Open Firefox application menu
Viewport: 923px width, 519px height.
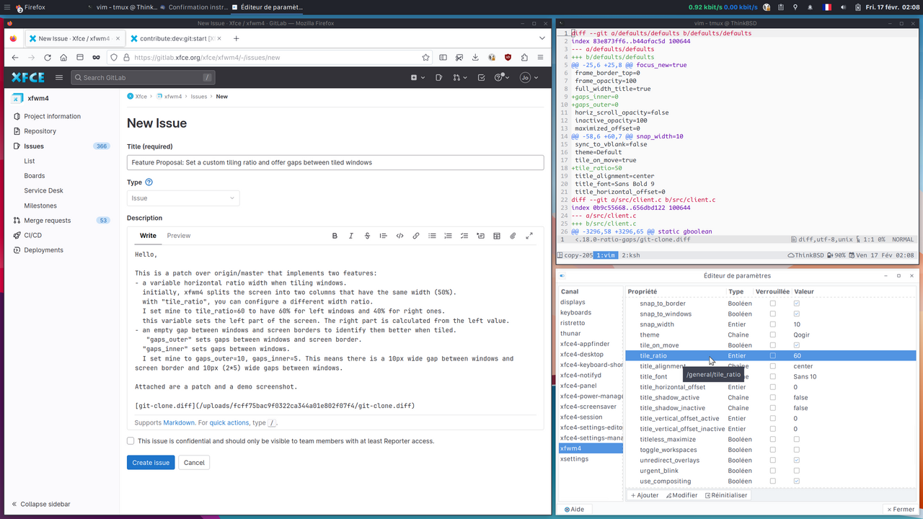(541, 58)
